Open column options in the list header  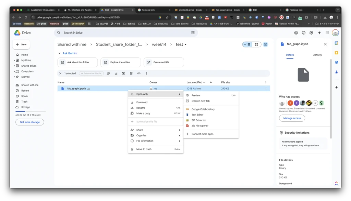pos(266,82)
